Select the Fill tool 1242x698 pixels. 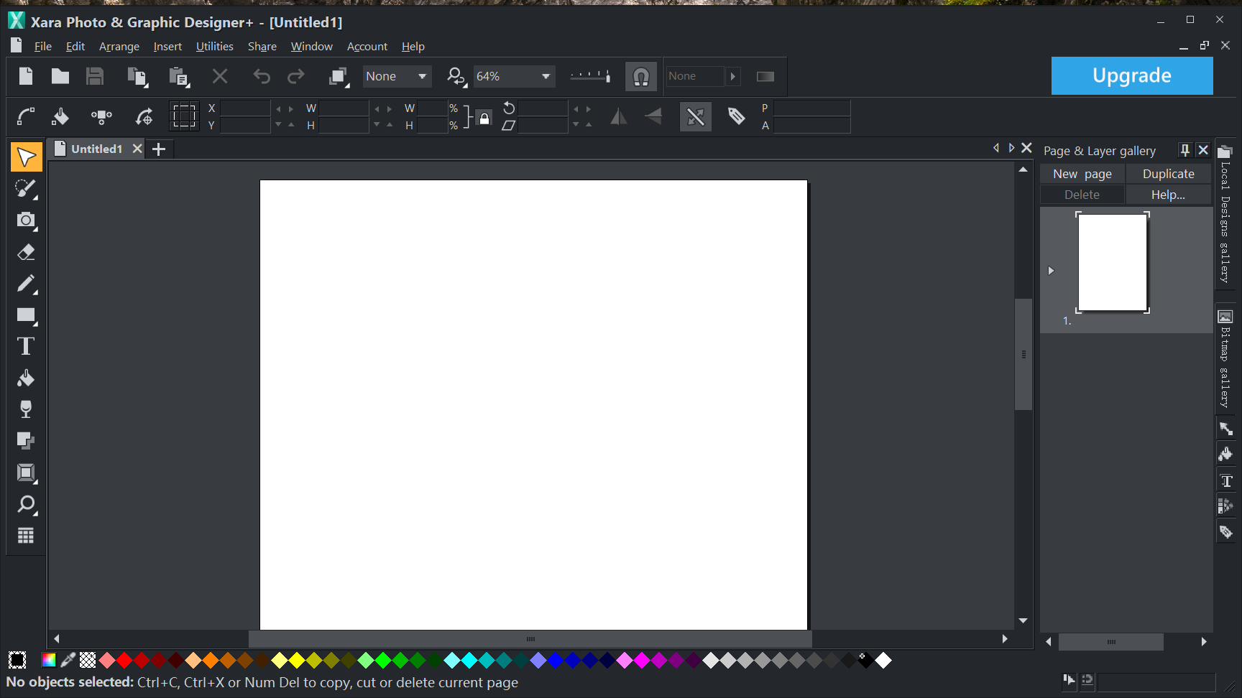point(27,378)
